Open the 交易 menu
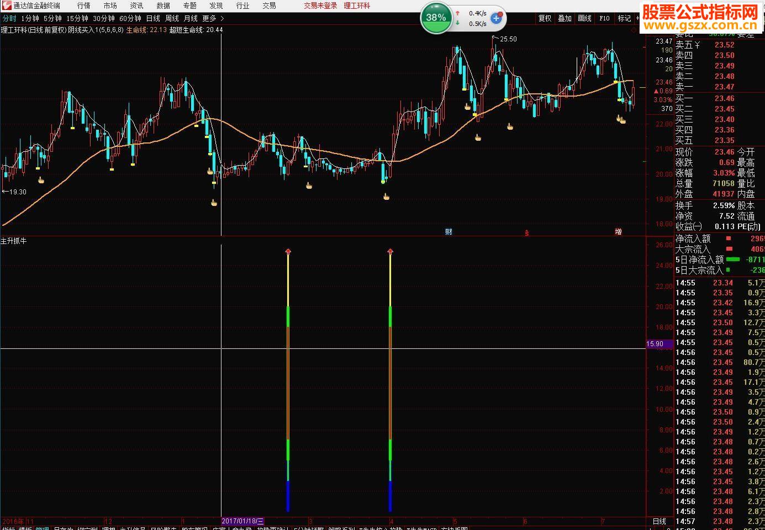Image resolution: width=765 pixels, height=530 pixels. (270, 6)
